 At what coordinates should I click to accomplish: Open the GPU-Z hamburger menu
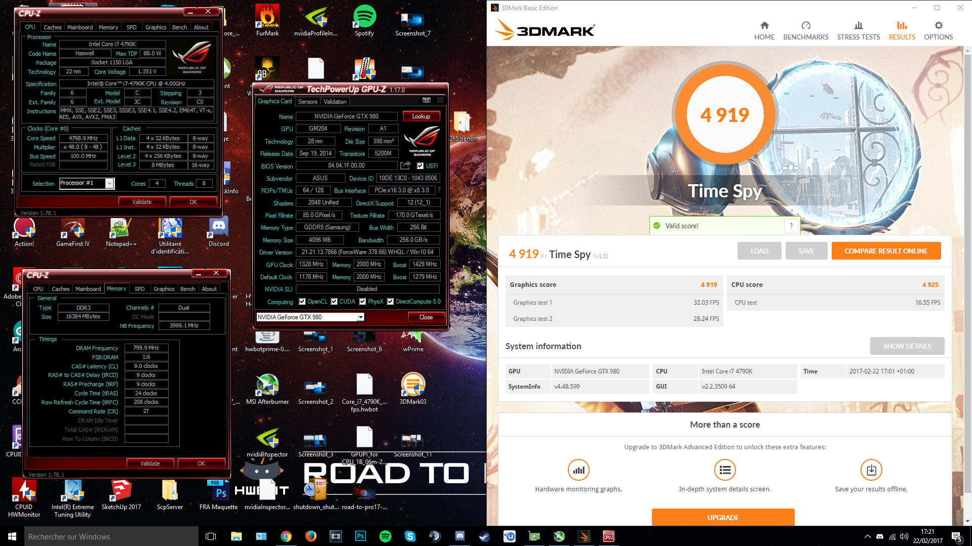(x=440, y=101)
